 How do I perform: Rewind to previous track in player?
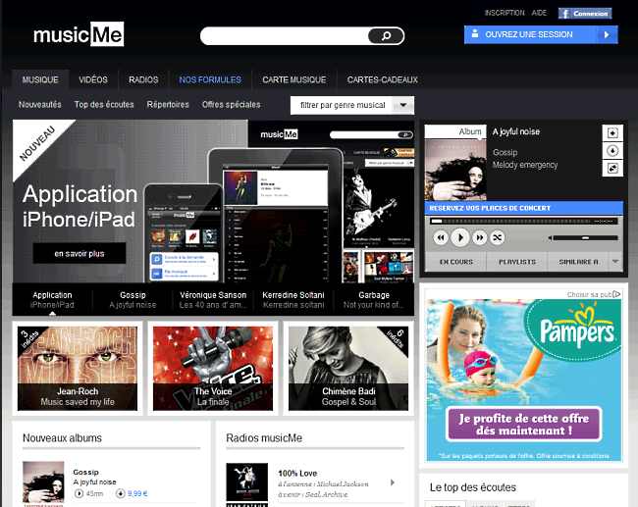tap(441, 237)
